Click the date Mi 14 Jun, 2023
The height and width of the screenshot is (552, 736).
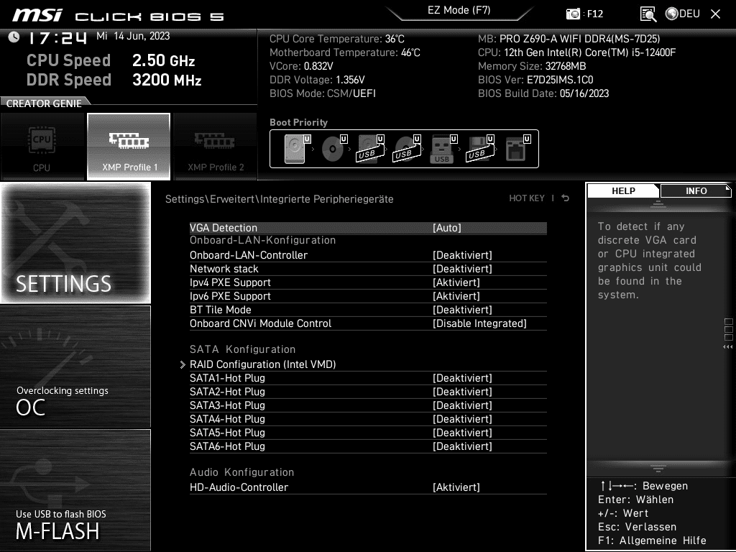pyautogui.click(x=133, y=36)
